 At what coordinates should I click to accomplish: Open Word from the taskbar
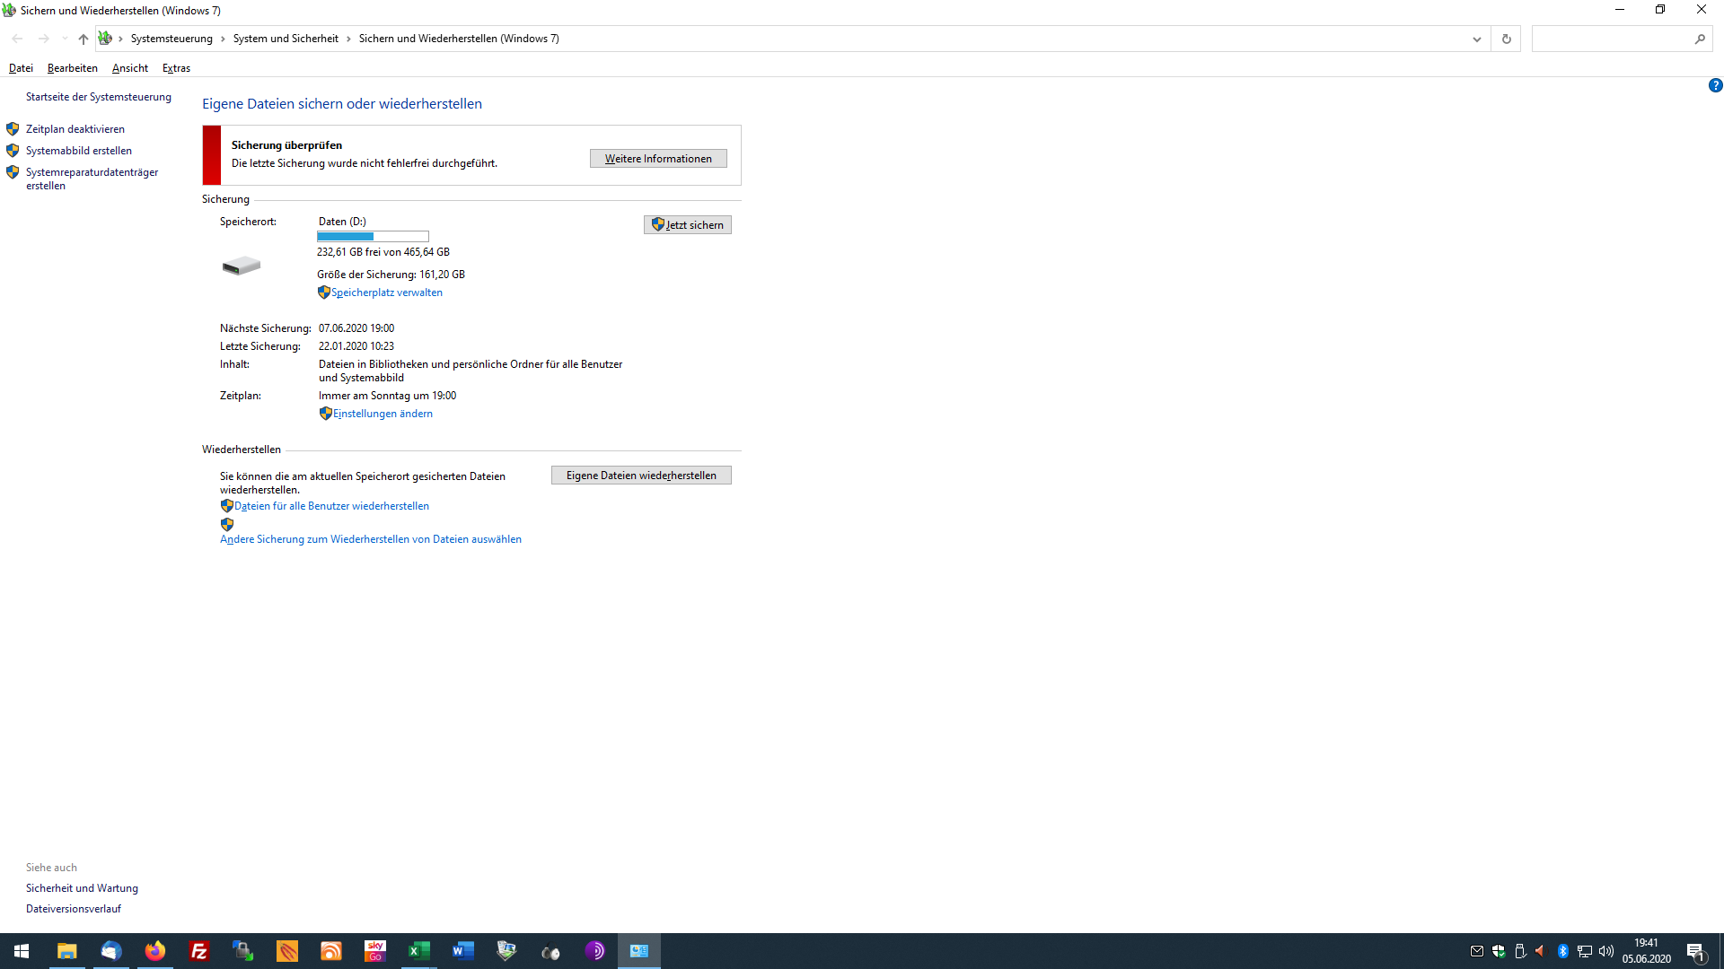(462, 951)
